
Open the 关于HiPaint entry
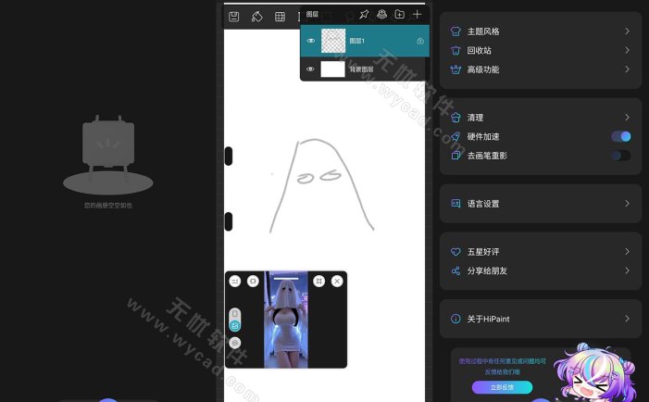[541, 319]
